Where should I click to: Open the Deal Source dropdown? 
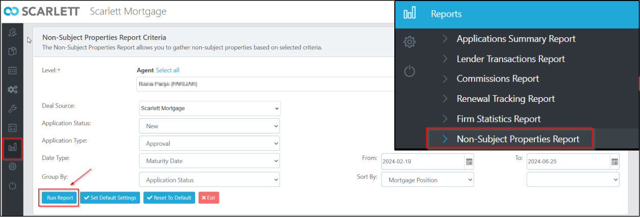pyautogui.click(x=209, y=108)
